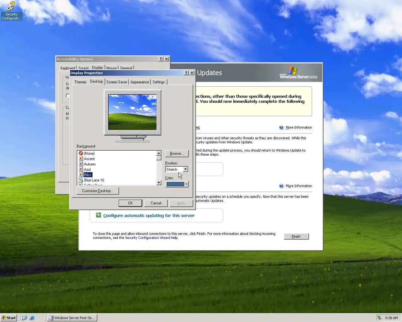The height and width of the screenshot is (322, 402).
Task: Select the Desktop tab
Action: pos(96,81)
